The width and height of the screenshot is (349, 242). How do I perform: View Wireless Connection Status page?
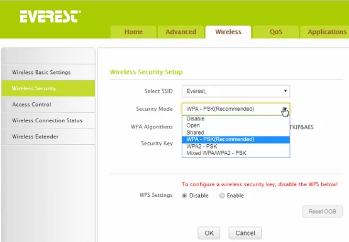tap(48, 120)
